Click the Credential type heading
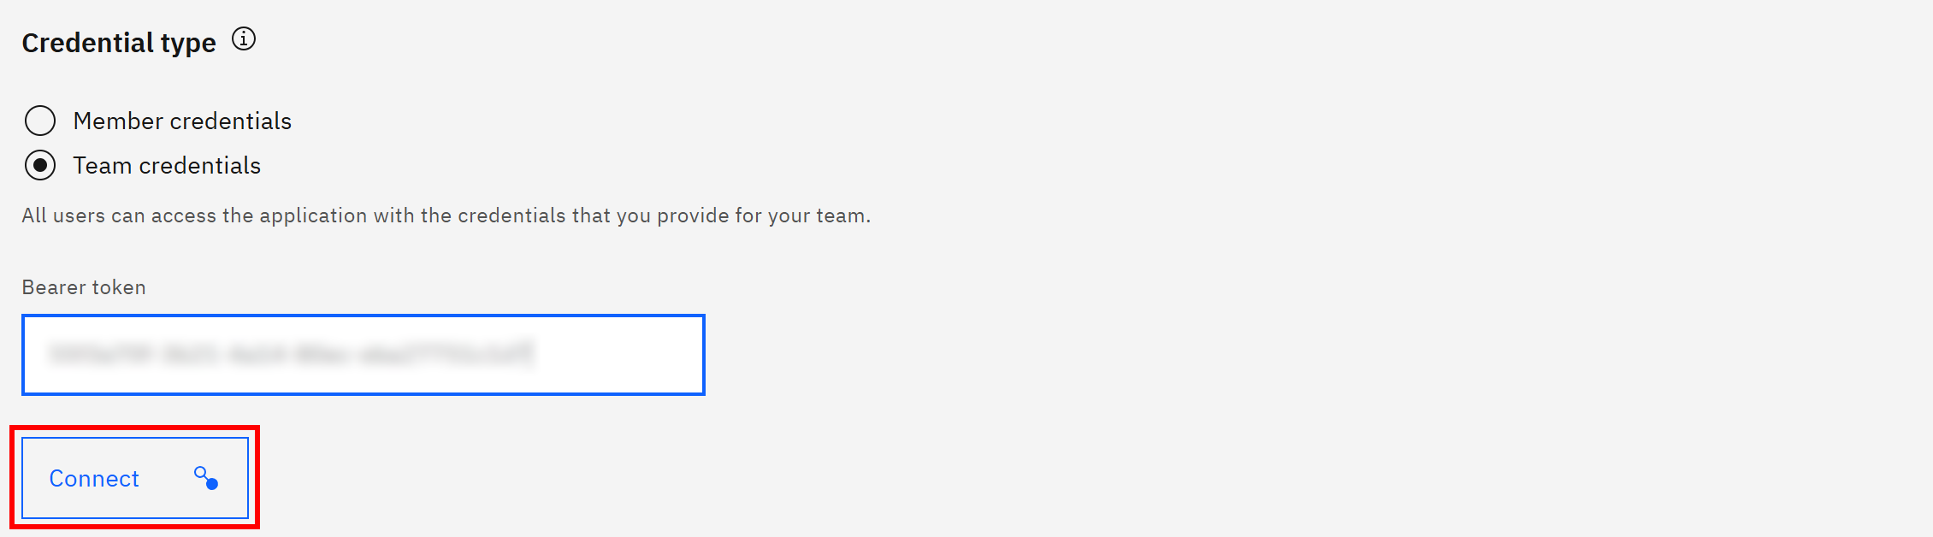1933x537 pixels. (x=118, y=41)
